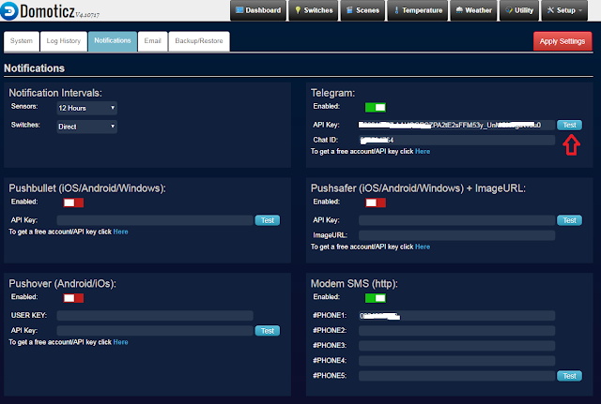This screenshot has width=601, height=404.
Task: Open the Dashboard menu
Action: click(258, 10)
